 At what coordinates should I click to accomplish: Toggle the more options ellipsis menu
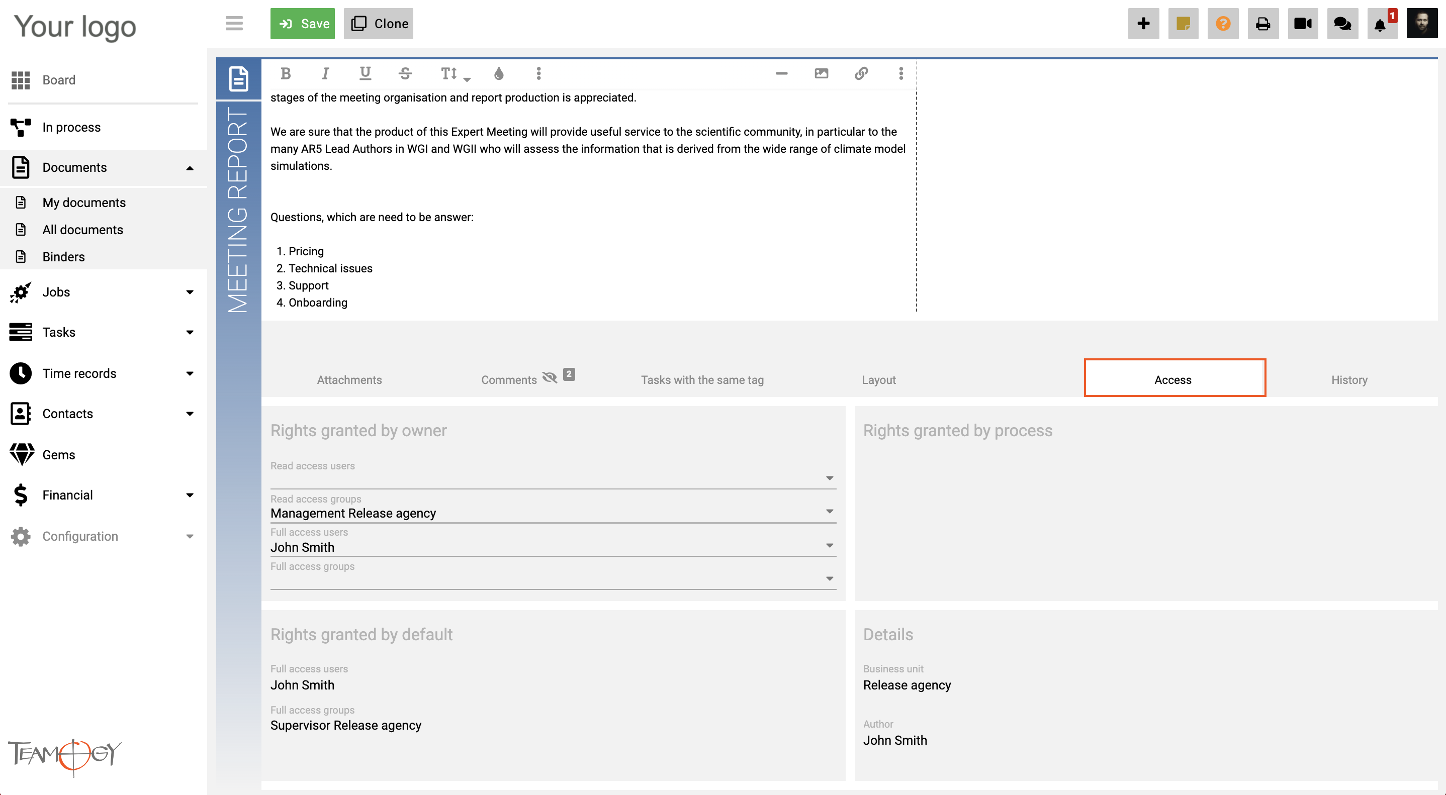click(x=900, y=73)
